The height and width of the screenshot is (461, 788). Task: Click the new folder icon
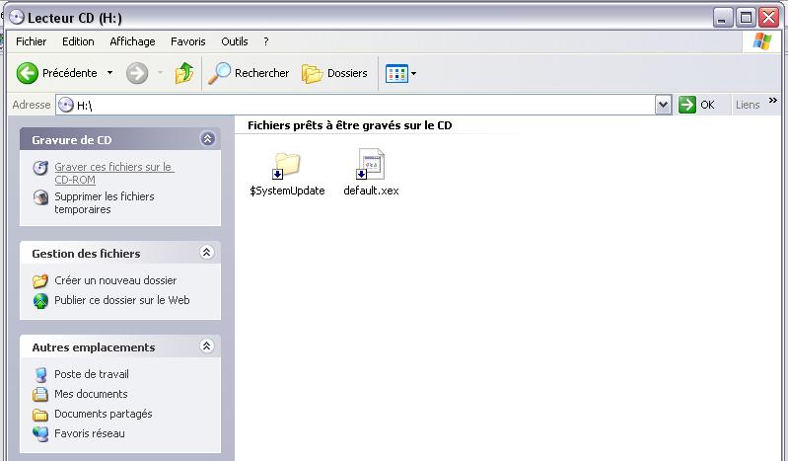coord(40,280)
